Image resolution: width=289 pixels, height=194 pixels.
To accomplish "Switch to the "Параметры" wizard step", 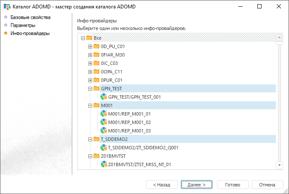I will [x=23, y=25].
